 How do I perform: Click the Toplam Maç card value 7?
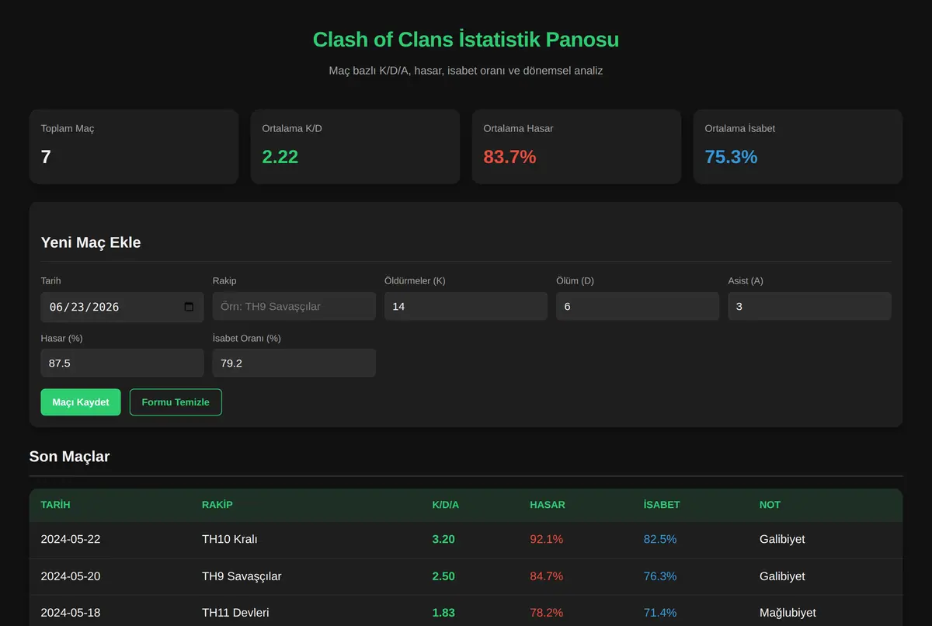tap(46, 157)
